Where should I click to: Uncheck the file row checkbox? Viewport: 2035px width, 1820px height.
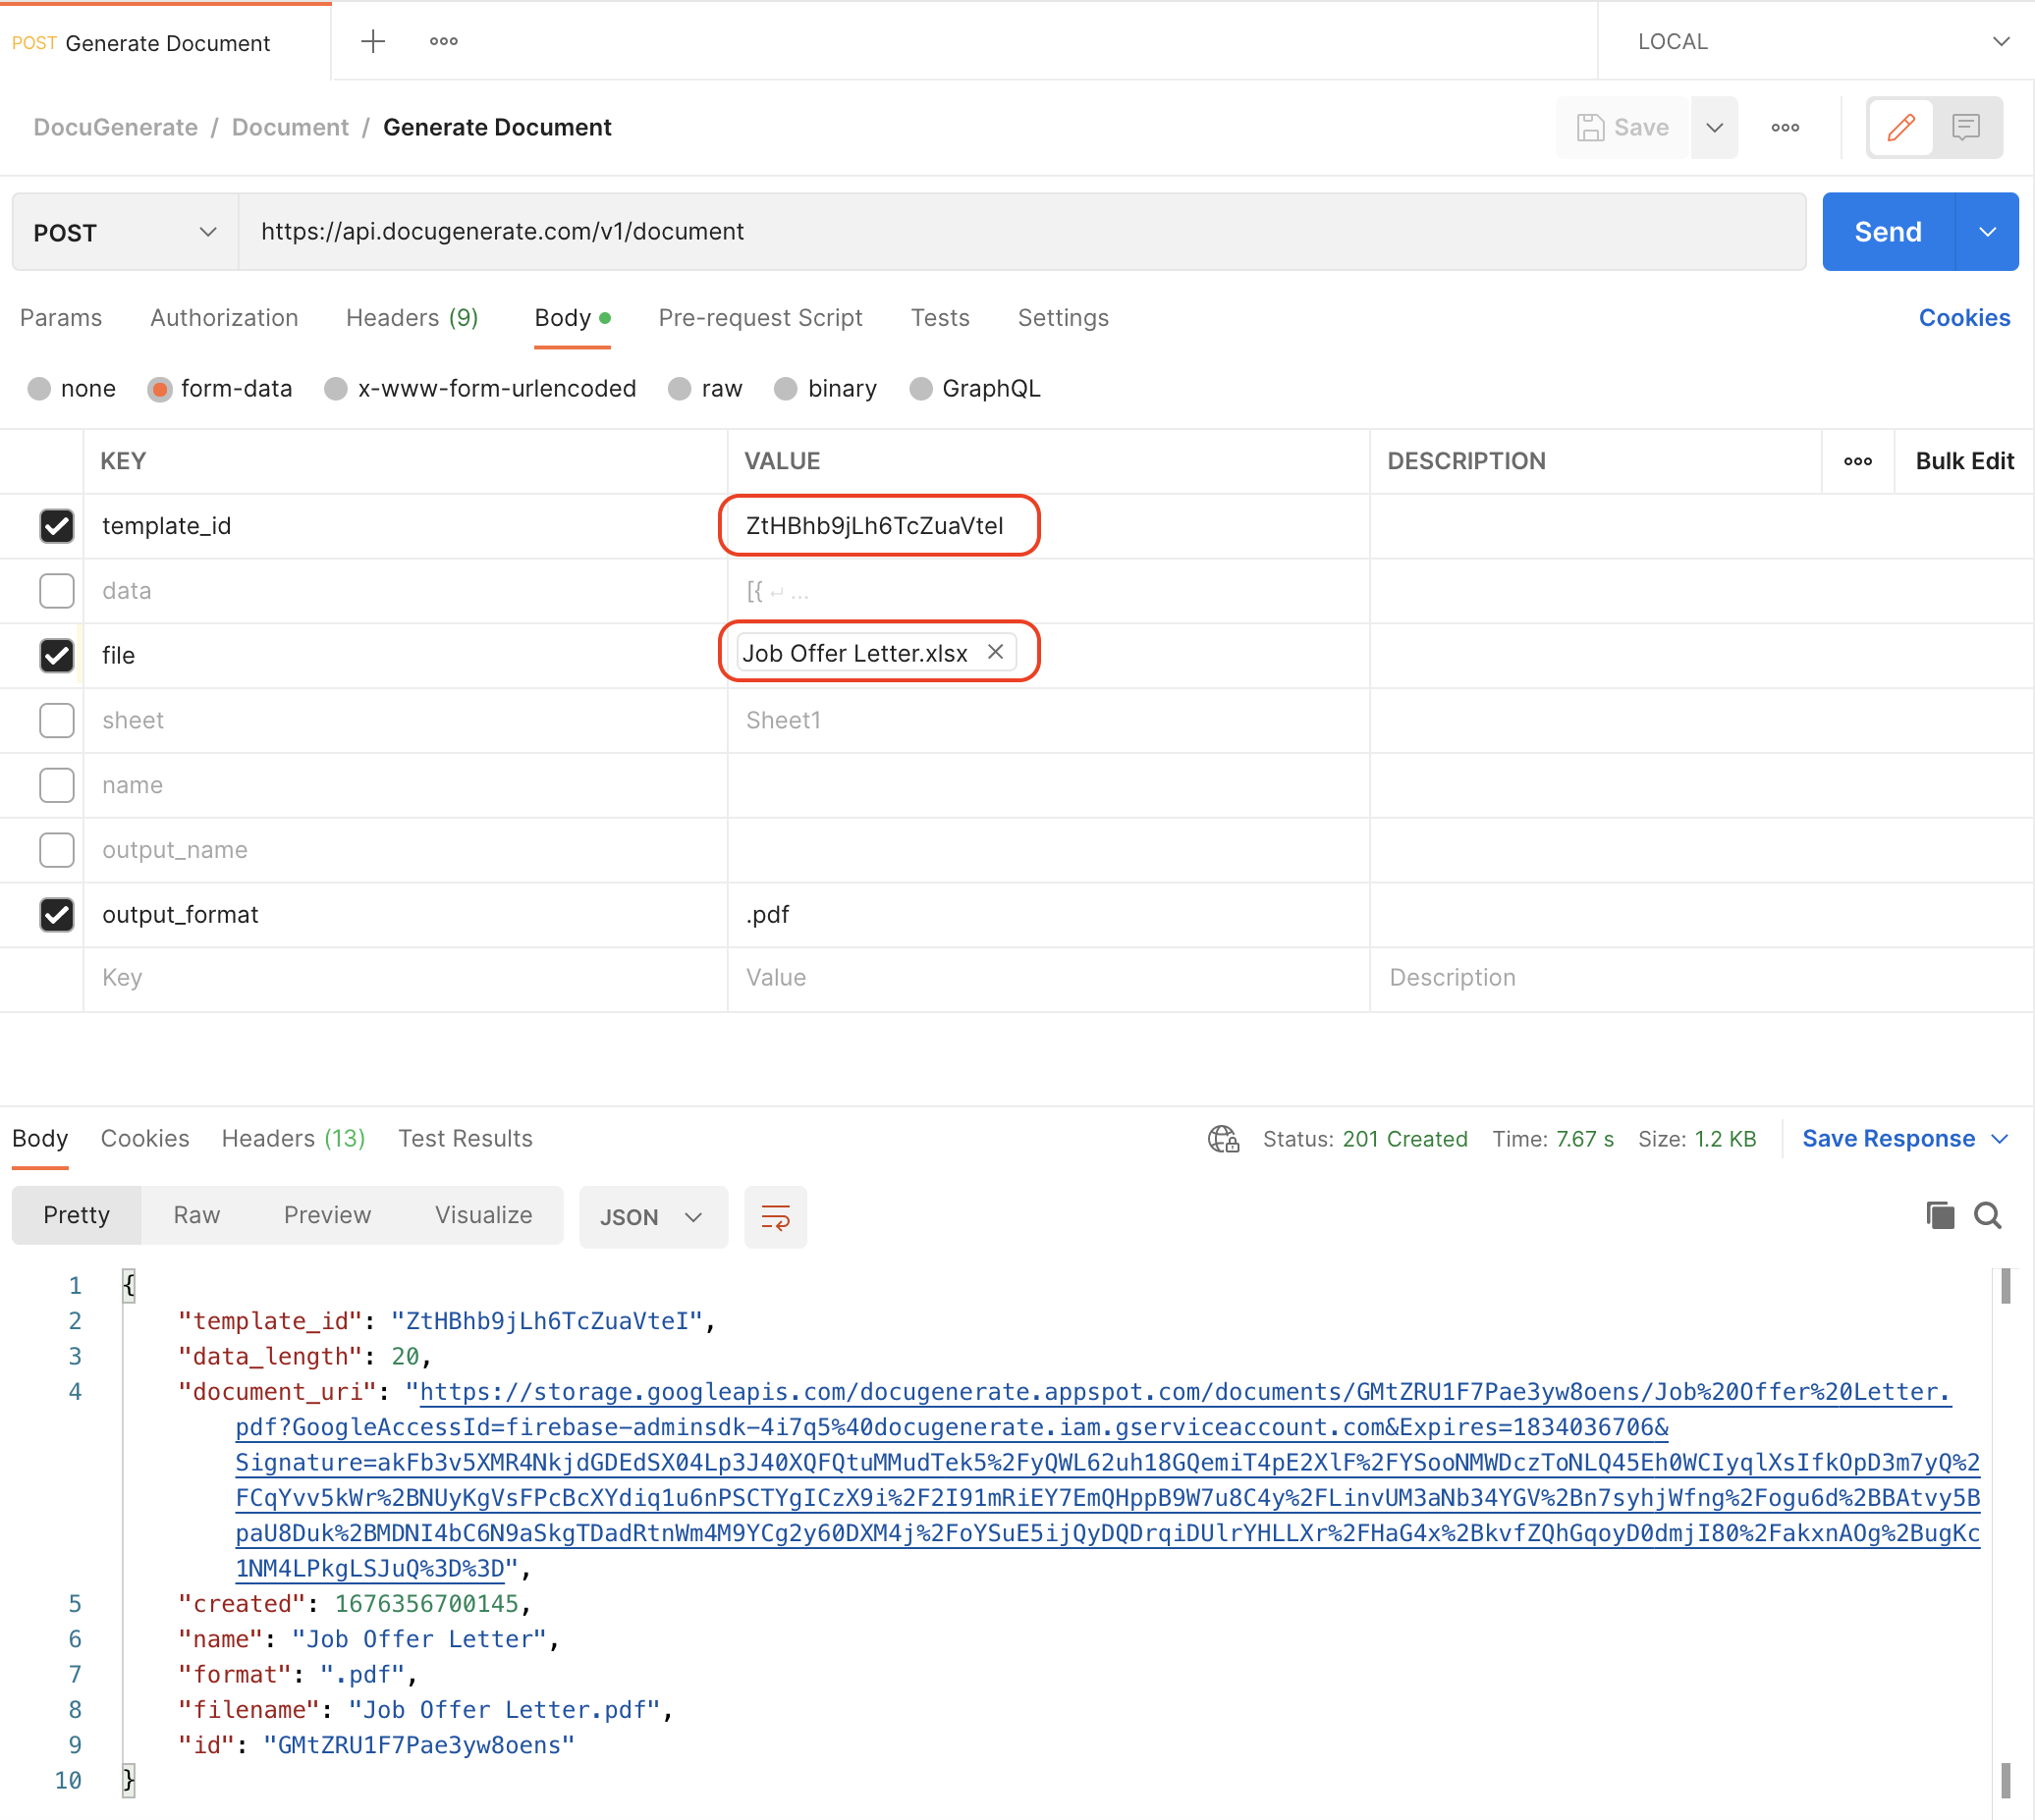tap(56, 656)
